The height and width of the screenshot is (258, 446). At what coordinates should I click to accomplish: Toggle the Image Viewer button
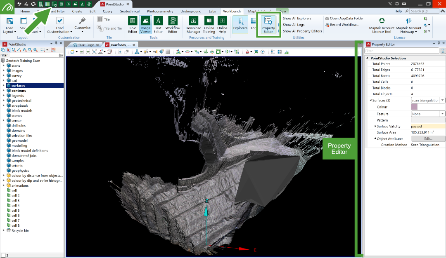(145, 25)
